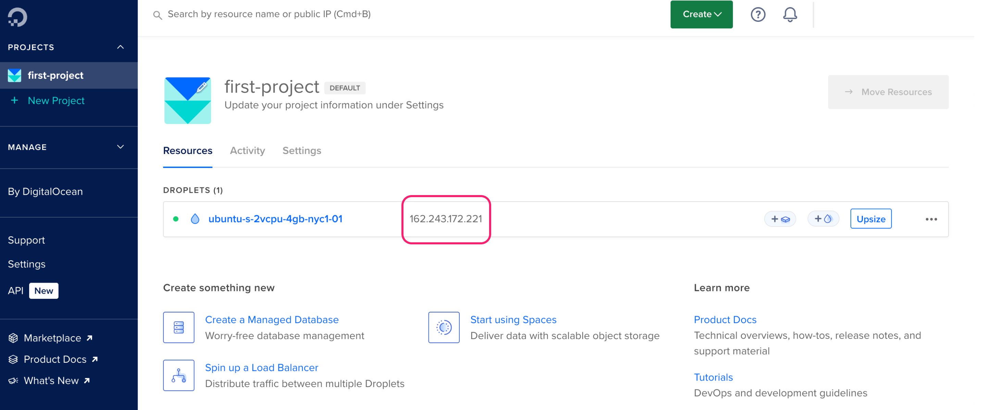This screenshot has height=410, width=1007.
Task: Select the Activity tab
Action: coord(247,150)
